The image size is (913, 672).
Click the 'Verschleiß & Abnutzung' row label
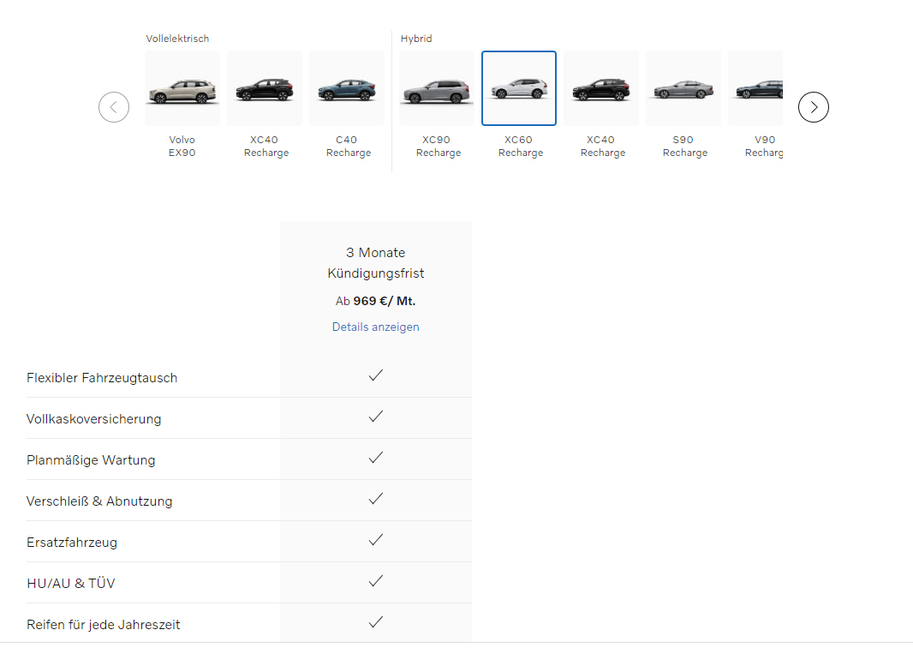(99, 501)
